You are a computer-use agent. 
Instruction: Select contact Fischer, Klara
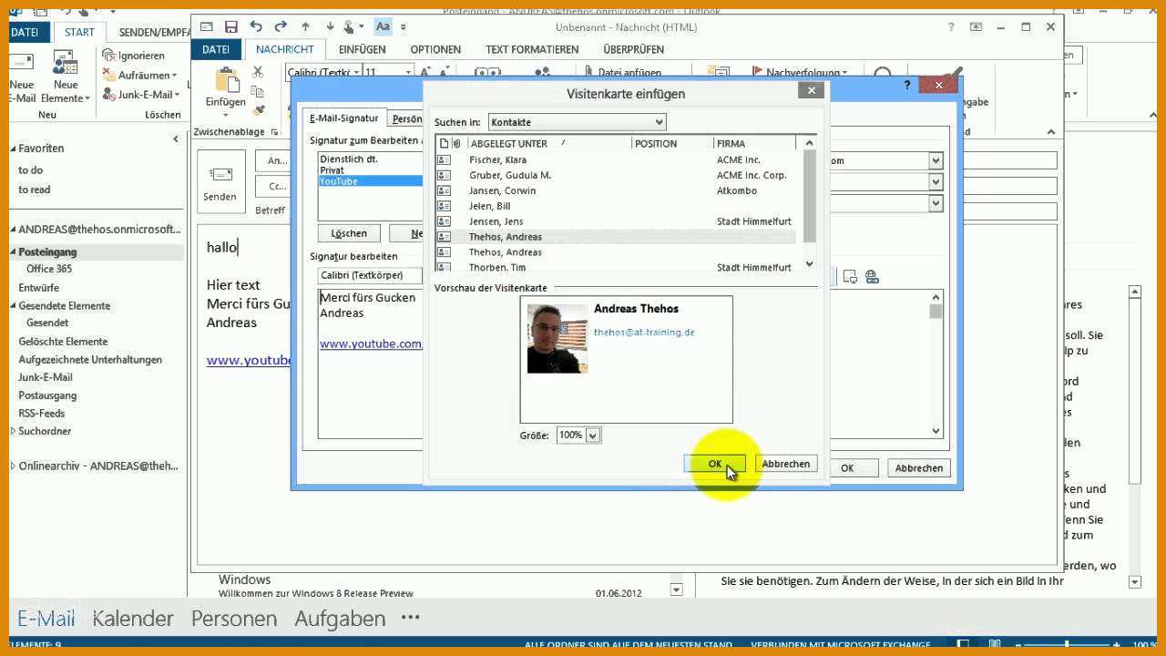(x=497, y=159)
